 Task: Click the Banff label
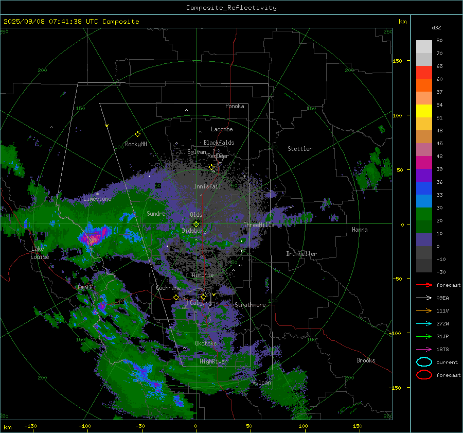pyautogui.click(x=85, y=287)
